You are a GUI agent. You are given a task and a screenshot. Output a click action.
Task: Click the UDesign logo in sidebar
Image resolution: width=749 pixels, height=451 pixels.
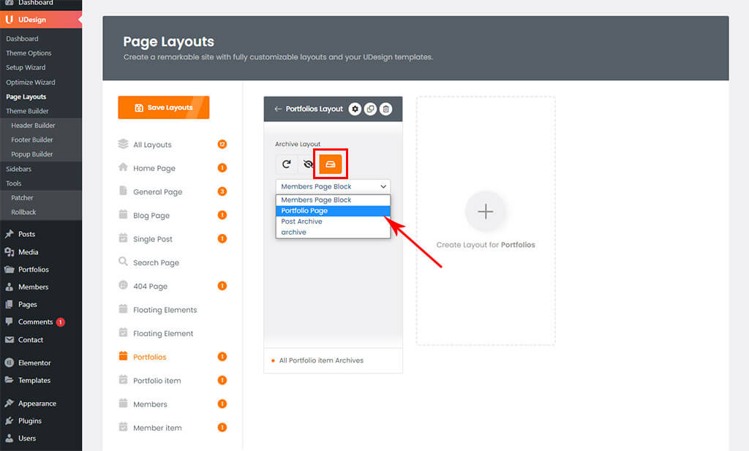point(9,19)
